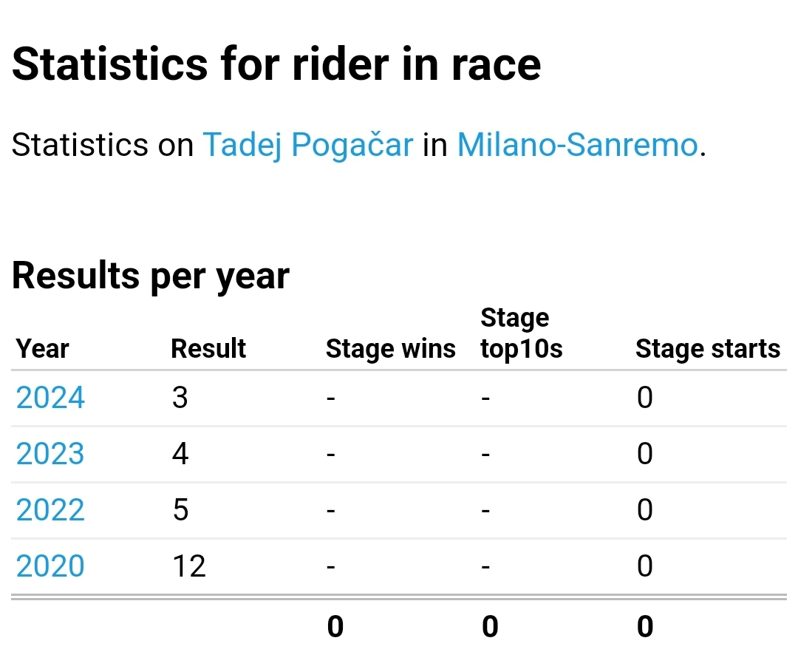Click the result 5 cell for 2022
The image size is (798, 669).
180,510
